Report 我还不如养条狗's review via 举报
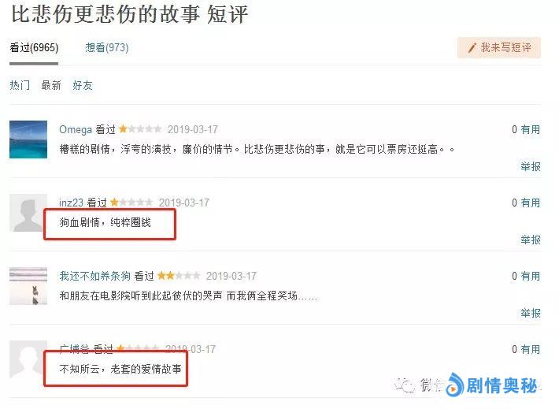This screenshot has height=409, width=559. (531, 313)
